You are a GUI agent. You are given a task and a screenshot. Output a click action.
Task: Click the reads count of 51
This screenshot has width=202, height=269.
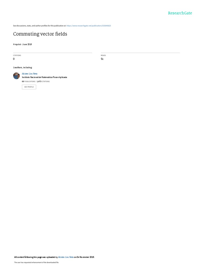point(102,59)
